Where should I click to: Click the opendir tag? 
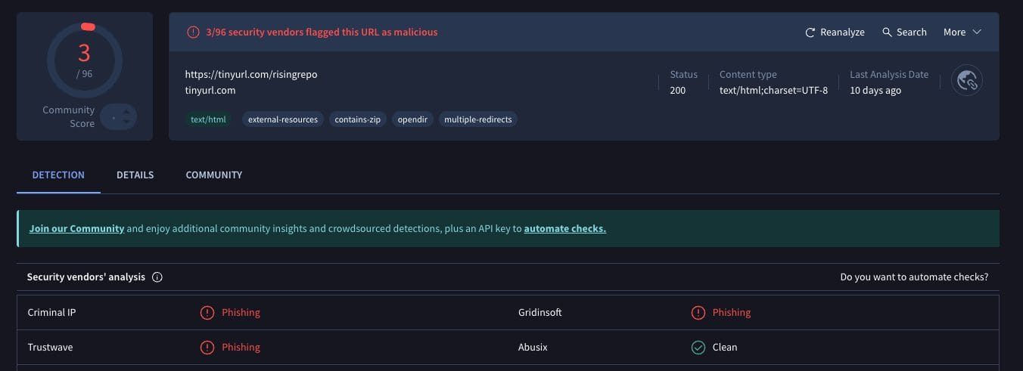point(412,119)
